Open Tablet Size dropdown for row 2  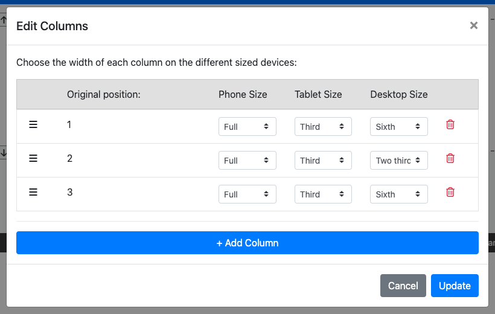323,161
